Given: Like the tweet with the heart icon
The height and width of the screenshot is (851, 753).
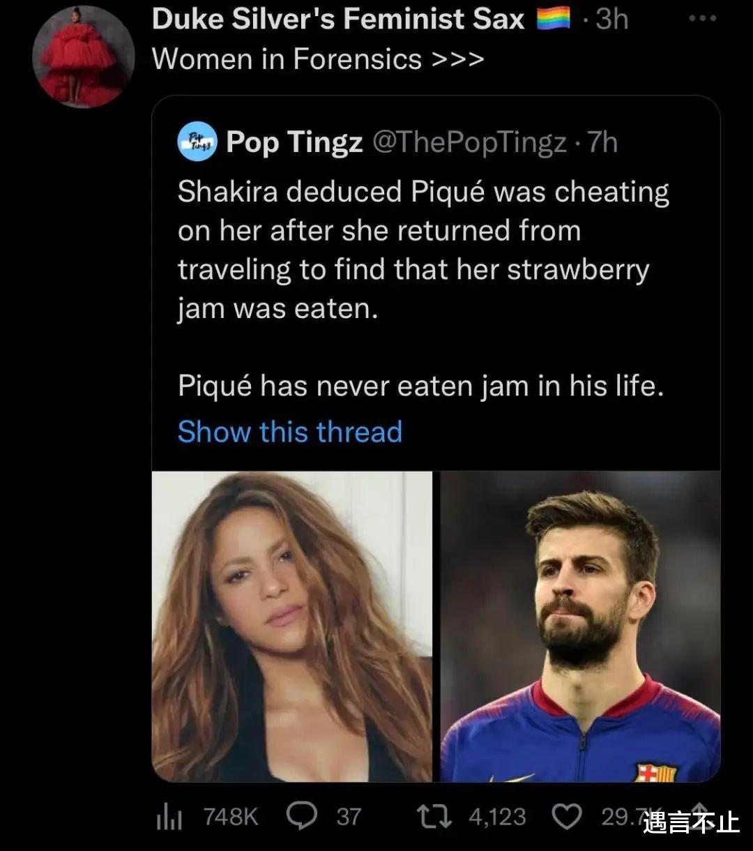Looking at the screenshot, I should click(567, 816).
